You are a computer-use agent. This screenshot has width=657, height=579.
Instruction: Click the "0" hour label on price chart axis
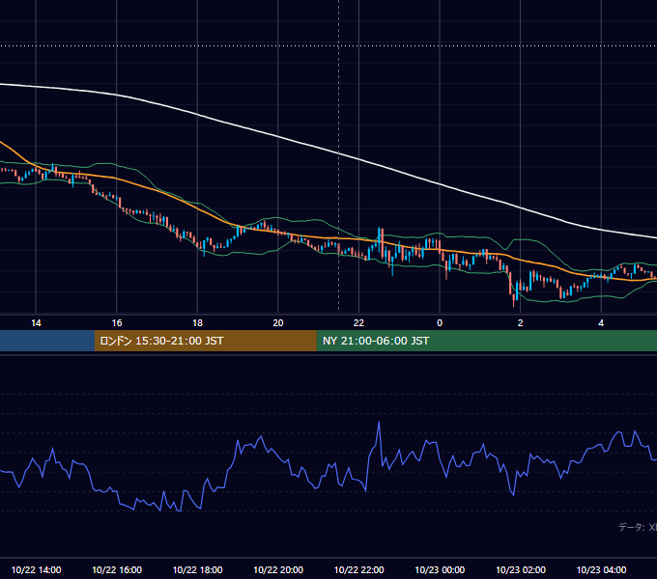pyautogui.click(x=440, y=323)
